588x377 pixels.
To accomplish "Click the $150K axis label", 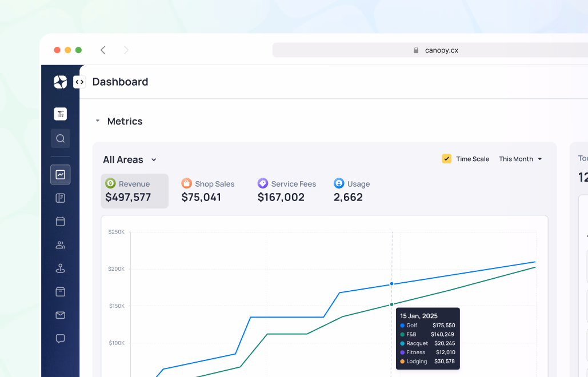I will [117, 306].
